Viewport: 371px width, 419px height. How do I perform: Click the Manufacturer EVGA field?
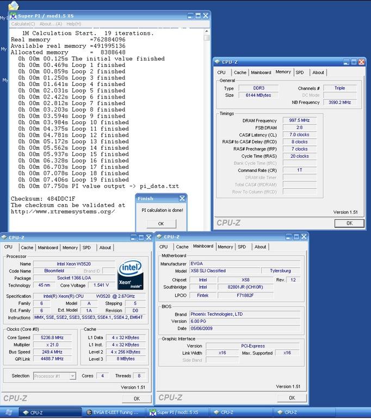245,263
